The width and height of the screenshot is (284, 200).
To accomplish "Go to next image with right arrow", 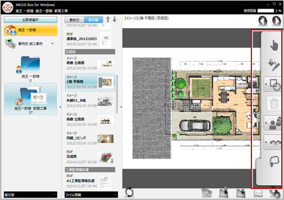I will [x=276, y=21].
